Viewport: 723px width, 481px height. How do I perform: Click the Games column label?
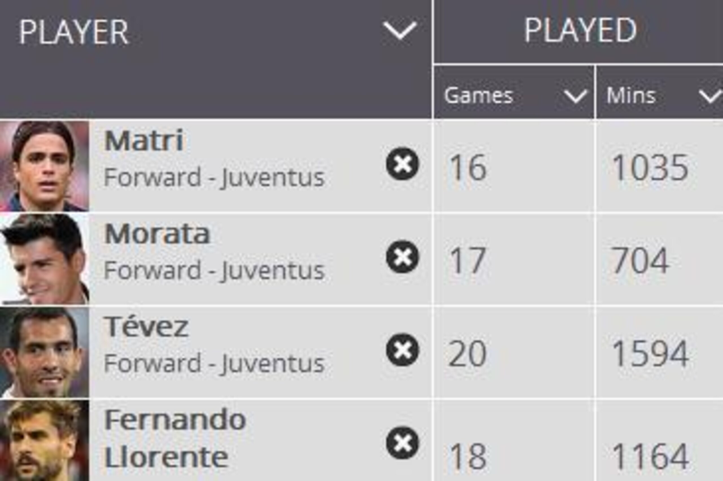point(479,95)
